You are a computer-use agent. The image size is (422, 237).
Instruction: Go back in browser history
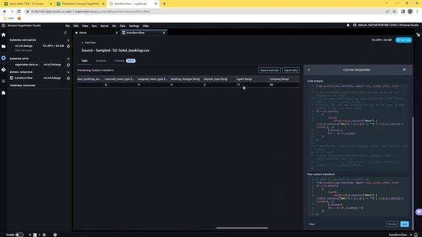coord(5,12)
